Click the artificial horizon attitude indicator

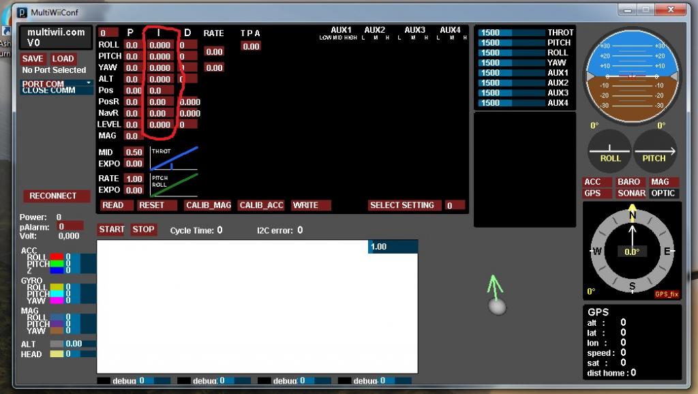(632, 76)
